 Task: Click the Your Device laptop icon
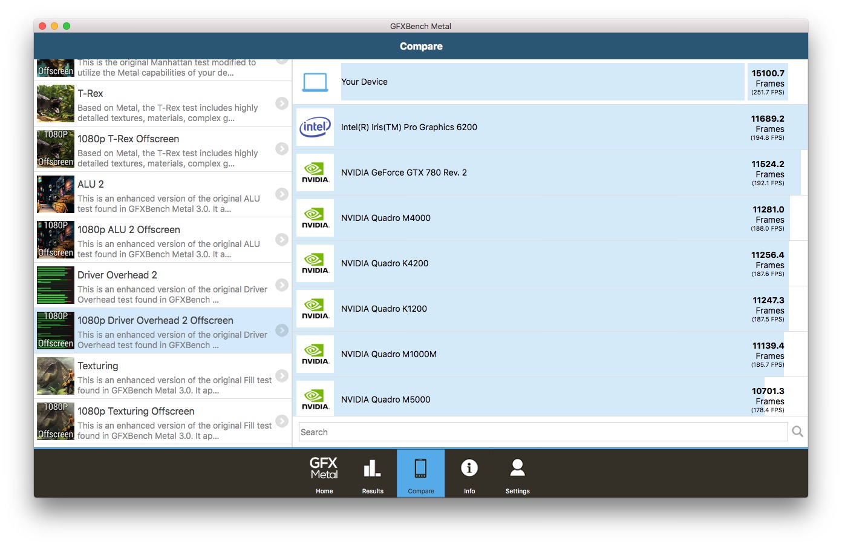(315, 82)
